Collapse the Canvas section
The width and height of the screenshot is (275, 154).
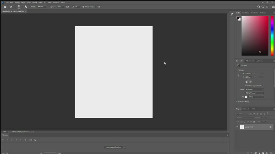[x=237, y=70]
